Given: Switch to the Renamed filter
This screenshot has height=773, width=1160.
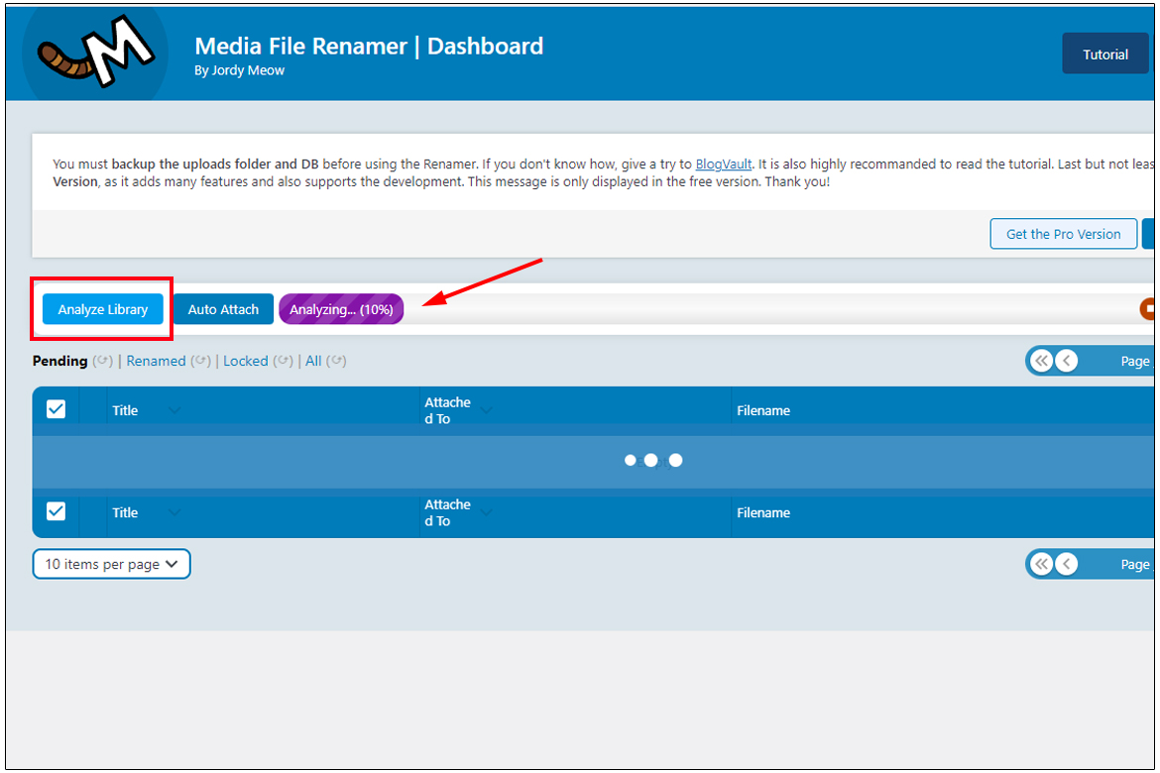Looking at the screenshot, I should click(156, 361).
